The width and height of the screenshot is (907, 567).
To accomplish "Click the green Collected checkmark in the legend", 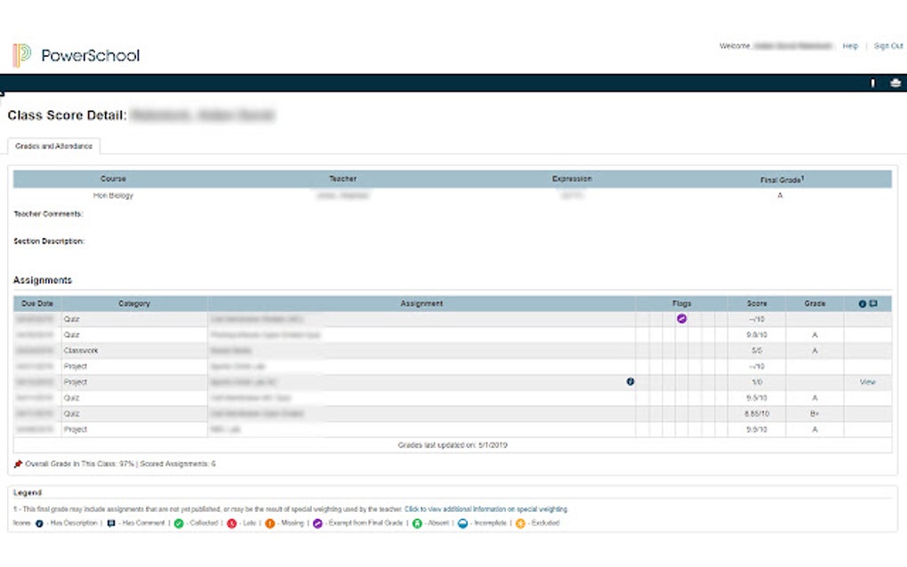I will (176, 523).
